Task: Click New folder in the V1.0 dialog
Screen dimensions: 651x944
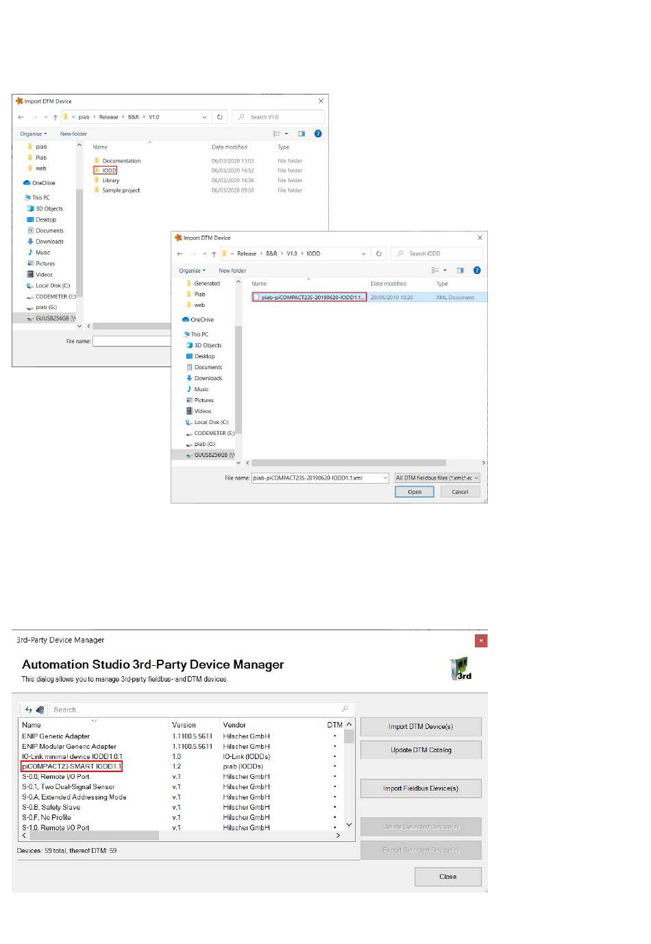Action: tap(73, 134)
